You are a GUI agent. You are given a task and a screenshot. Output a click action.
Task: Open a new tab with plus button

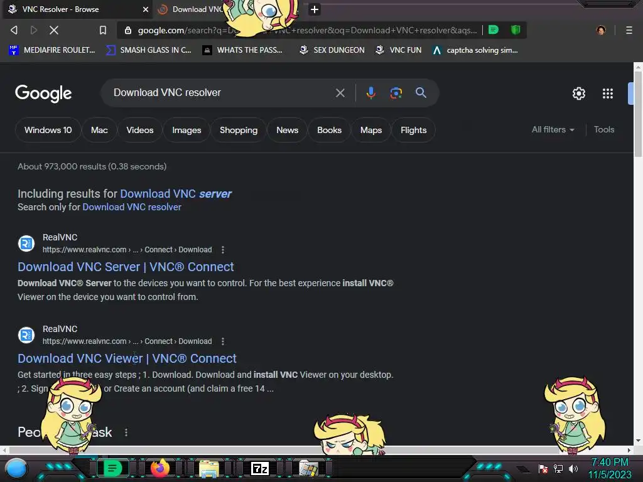coord(315,9)
